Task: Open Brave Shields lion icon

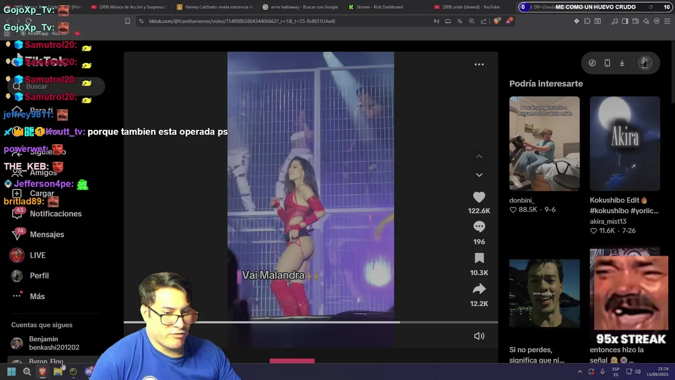Action: tap(497, 21)
